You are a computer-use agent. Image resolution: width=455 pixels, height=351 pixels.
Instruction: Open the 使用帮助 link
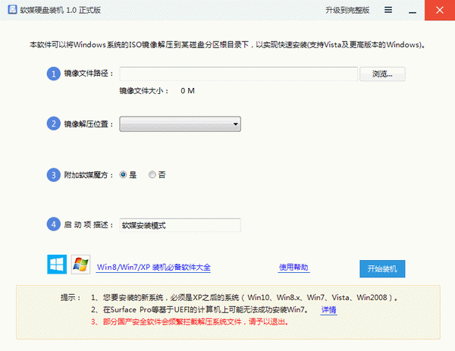click(293, 267)
